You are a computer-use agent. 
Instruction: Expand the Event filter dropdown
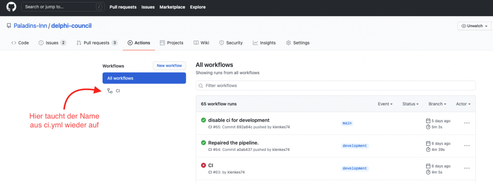pos(385,104)
